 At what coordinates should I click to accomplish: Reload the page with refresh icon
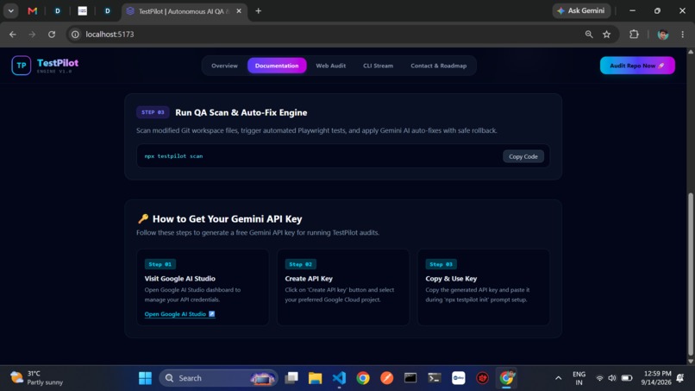pyautogui.click(x=52, y=35)
